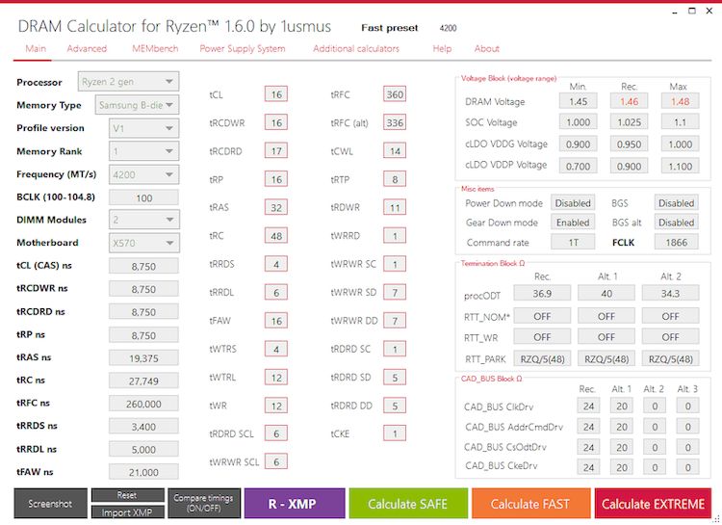Click CAD_BUS ClkDrv Rec. value 24
Viewport: 722px width, 525px height.
[x=588, y=407]
